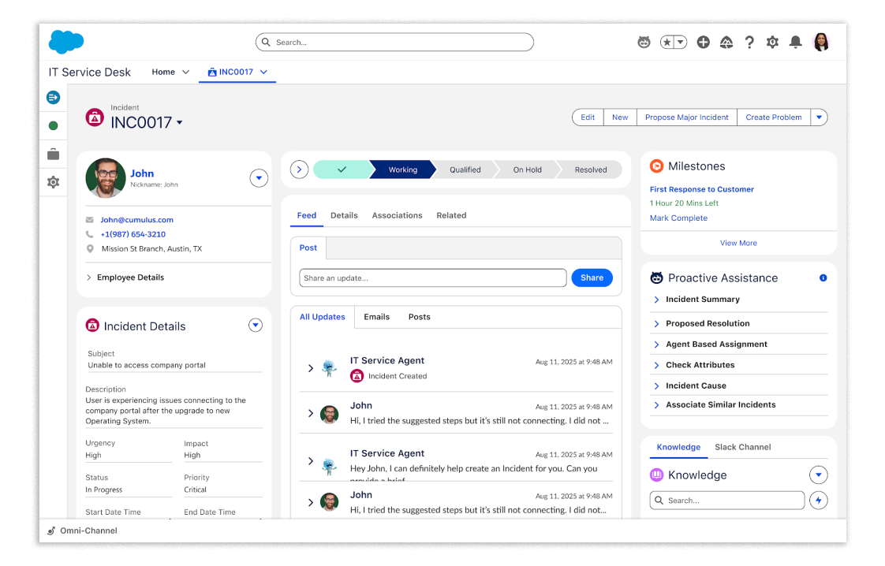Click the blue sidebar navigation arrow icon
Viewport: 885px width, 566px height.
[x=53, y=98]
